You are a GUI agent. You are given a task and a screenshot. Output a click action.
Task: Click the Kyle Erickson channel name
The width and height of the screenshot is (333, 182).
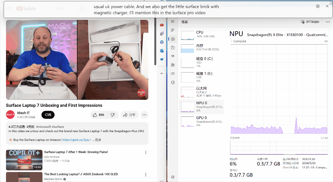tap(52, 157)
